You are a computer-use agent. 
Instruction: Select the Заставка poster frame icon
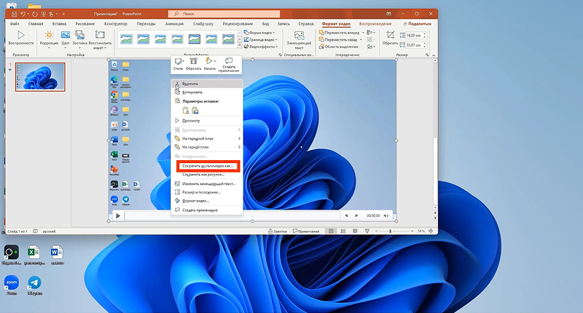(79, 35)
